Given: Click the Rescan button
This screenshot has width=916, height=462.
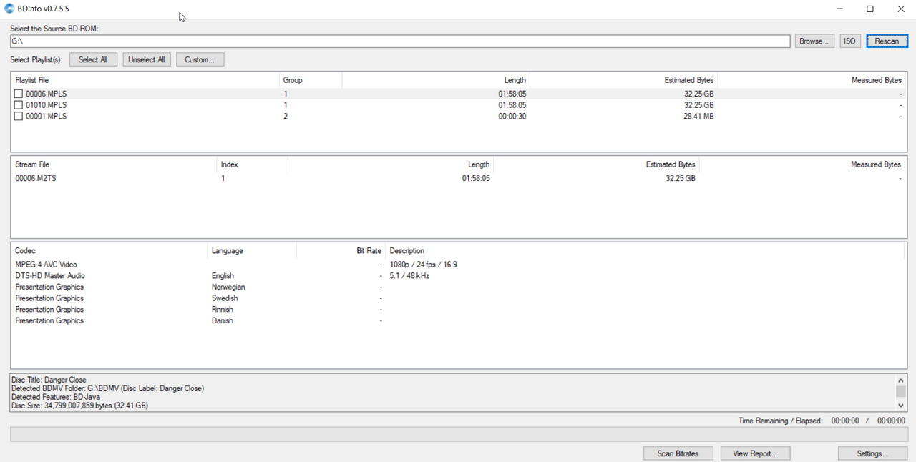Looking at the screenshot, I should pos(887,41).
